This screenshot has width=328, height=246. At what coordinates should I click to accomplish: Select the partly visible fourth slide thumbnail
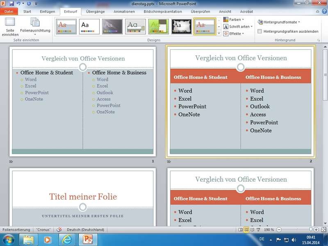[x=241, y=197]
